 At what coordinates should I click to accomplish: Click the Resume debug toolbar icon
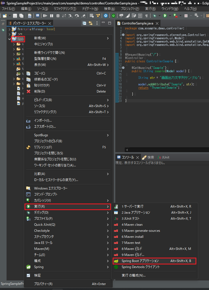pyautogui.click(x=45, y=16)
